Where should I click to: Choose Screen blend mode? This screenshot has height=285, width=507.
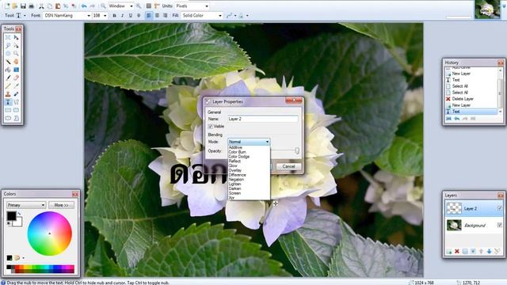pyautogui.click(x=249, y=193)
